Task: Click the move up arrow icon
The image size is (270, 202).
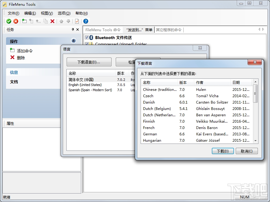Action: pos(61,21)
